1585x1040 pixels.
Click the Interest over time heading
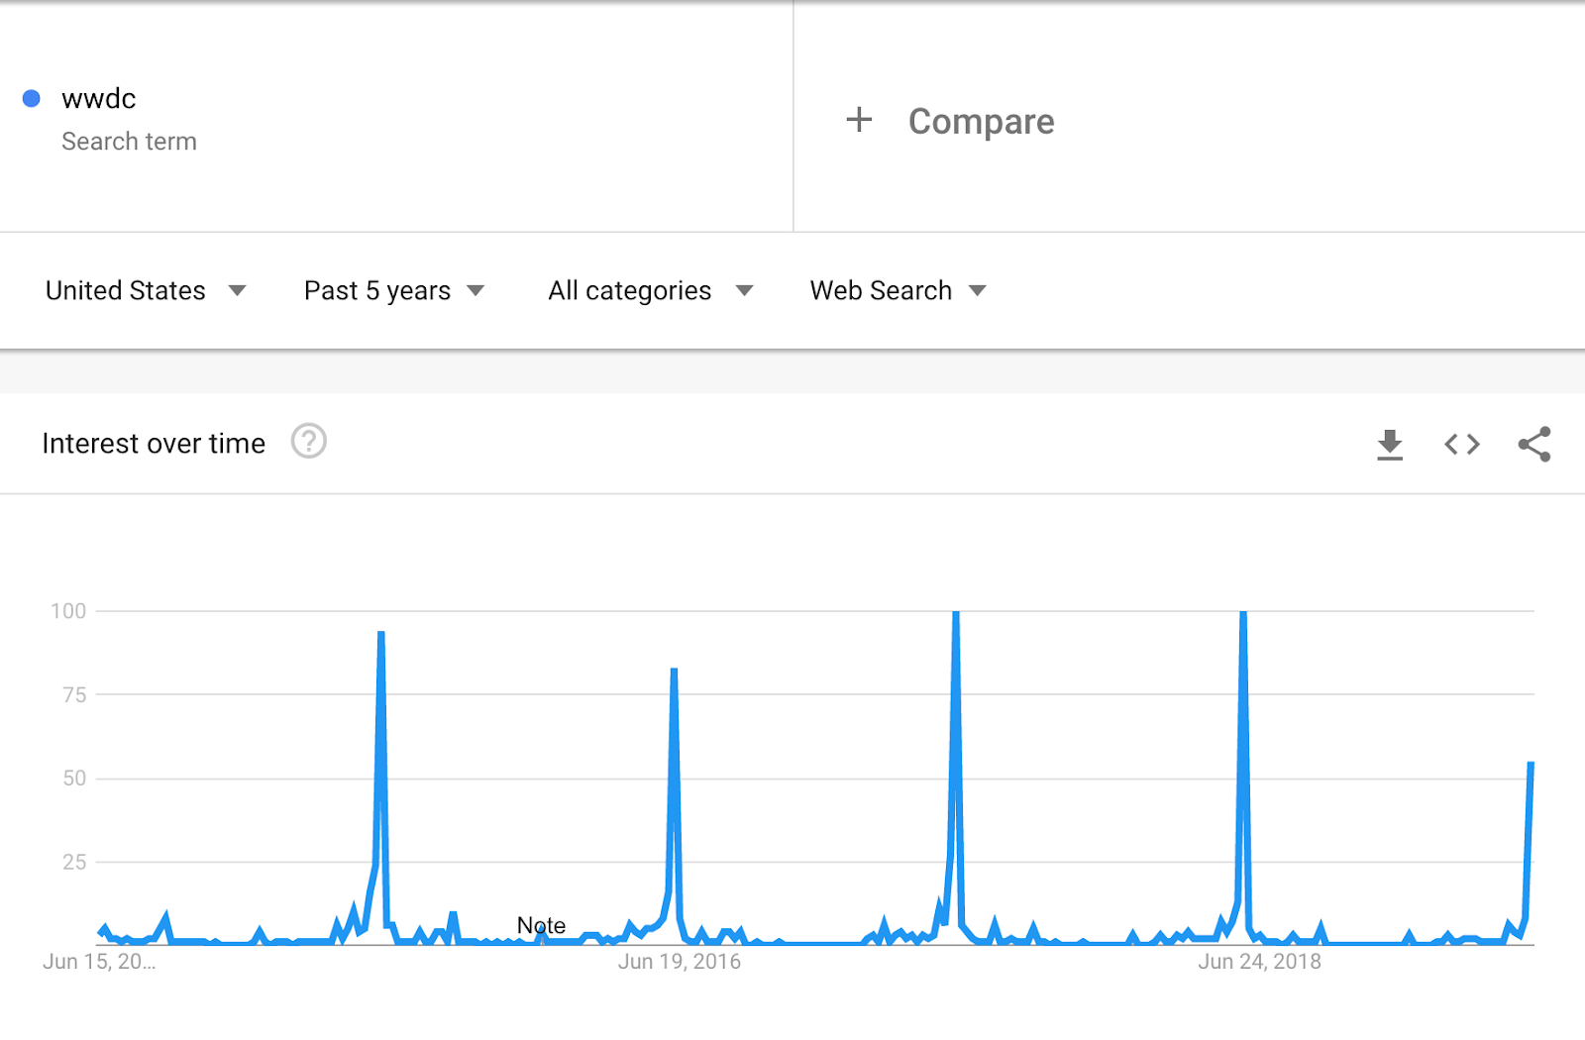coord(154,444)
